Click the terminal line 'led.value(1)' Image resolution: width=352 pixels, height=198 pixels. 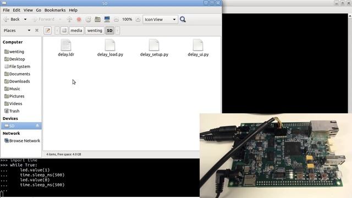tap(35, 170)
